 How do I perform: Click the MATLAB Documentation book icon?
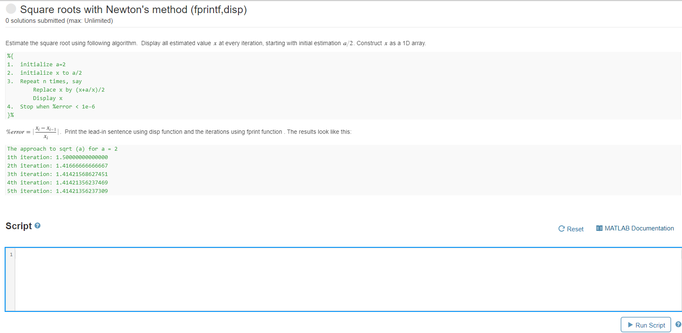point(599,228)
